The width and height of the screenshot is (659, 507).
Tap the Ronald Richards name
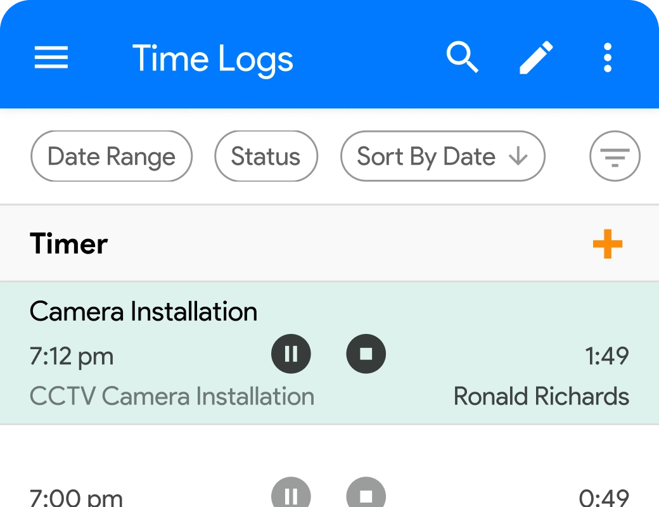(x=541, y=397)
